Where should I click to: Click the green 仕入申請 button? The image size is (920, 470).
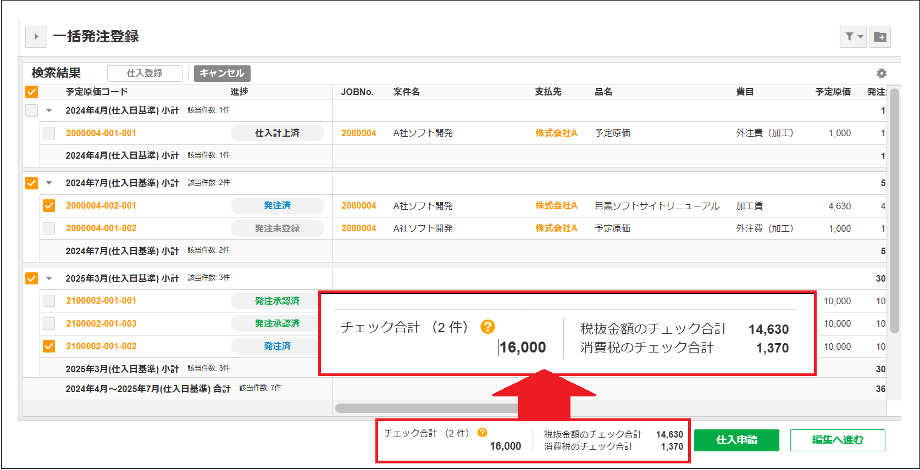[x=736, y=440]
